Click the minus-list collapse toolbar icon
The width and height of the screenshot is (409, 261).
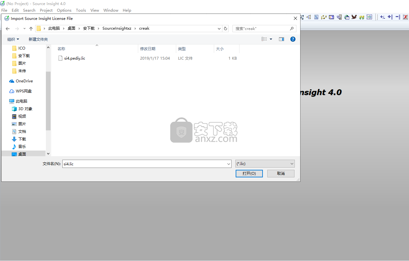click(x=398, y=17)
